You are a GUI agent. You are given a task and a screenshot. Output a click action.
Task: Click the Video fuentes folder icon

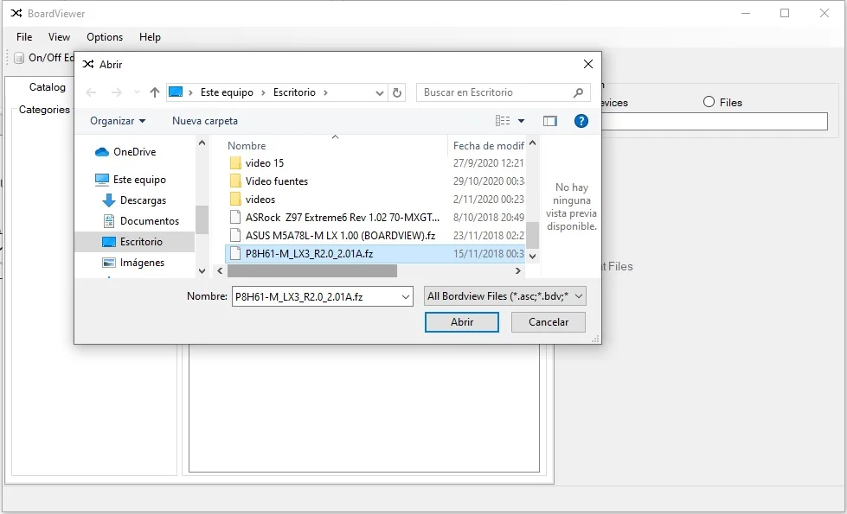tap(235, 181)
